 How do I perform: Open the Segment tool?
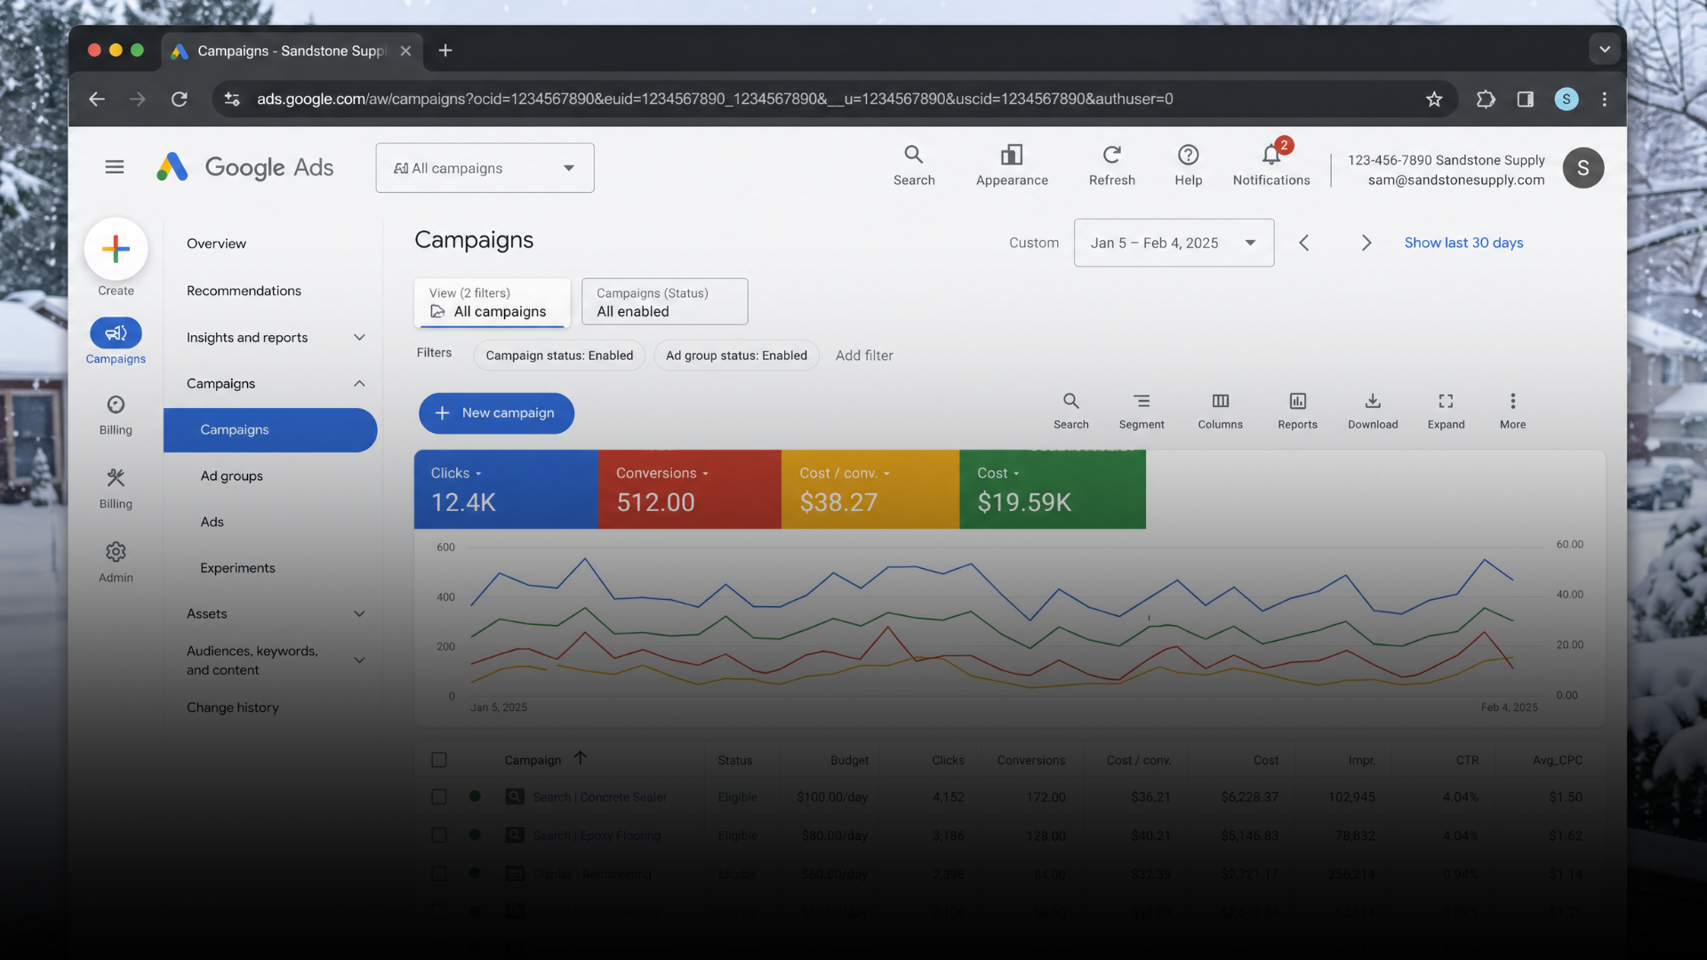1142,412
